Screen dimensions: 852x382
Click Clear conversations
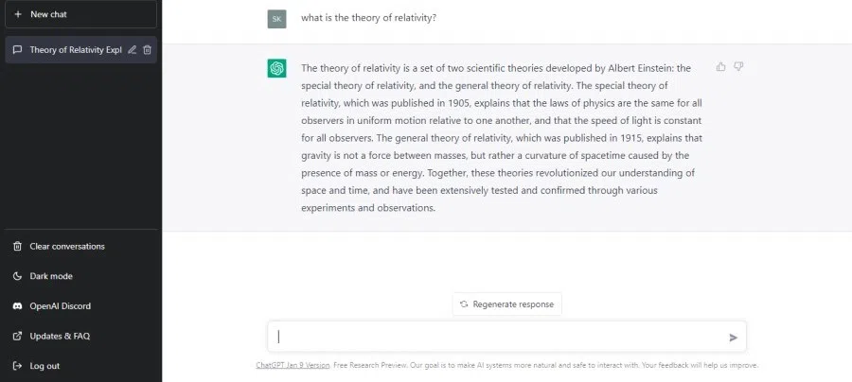[x=66, y=246]
